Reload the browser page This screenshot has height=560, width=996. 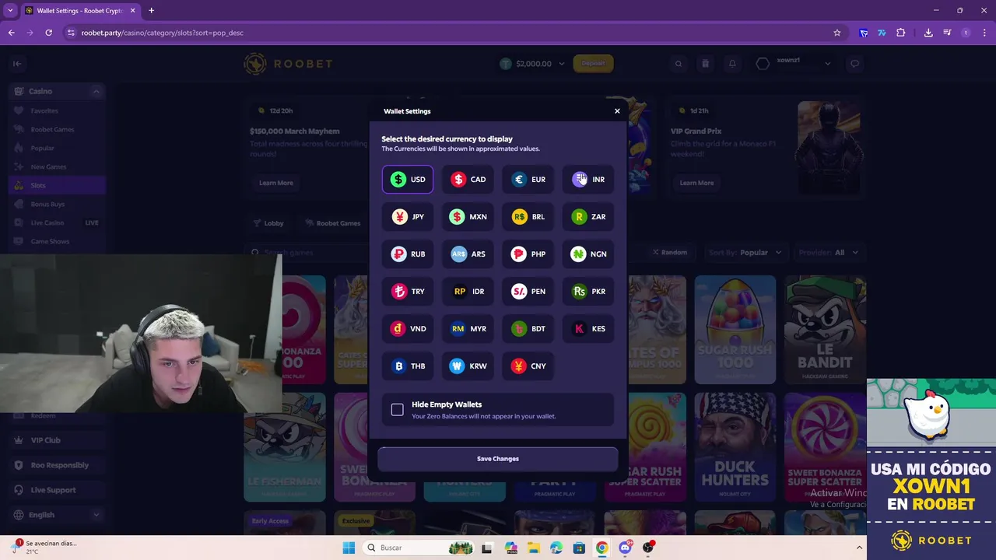[x=48, y=33]
